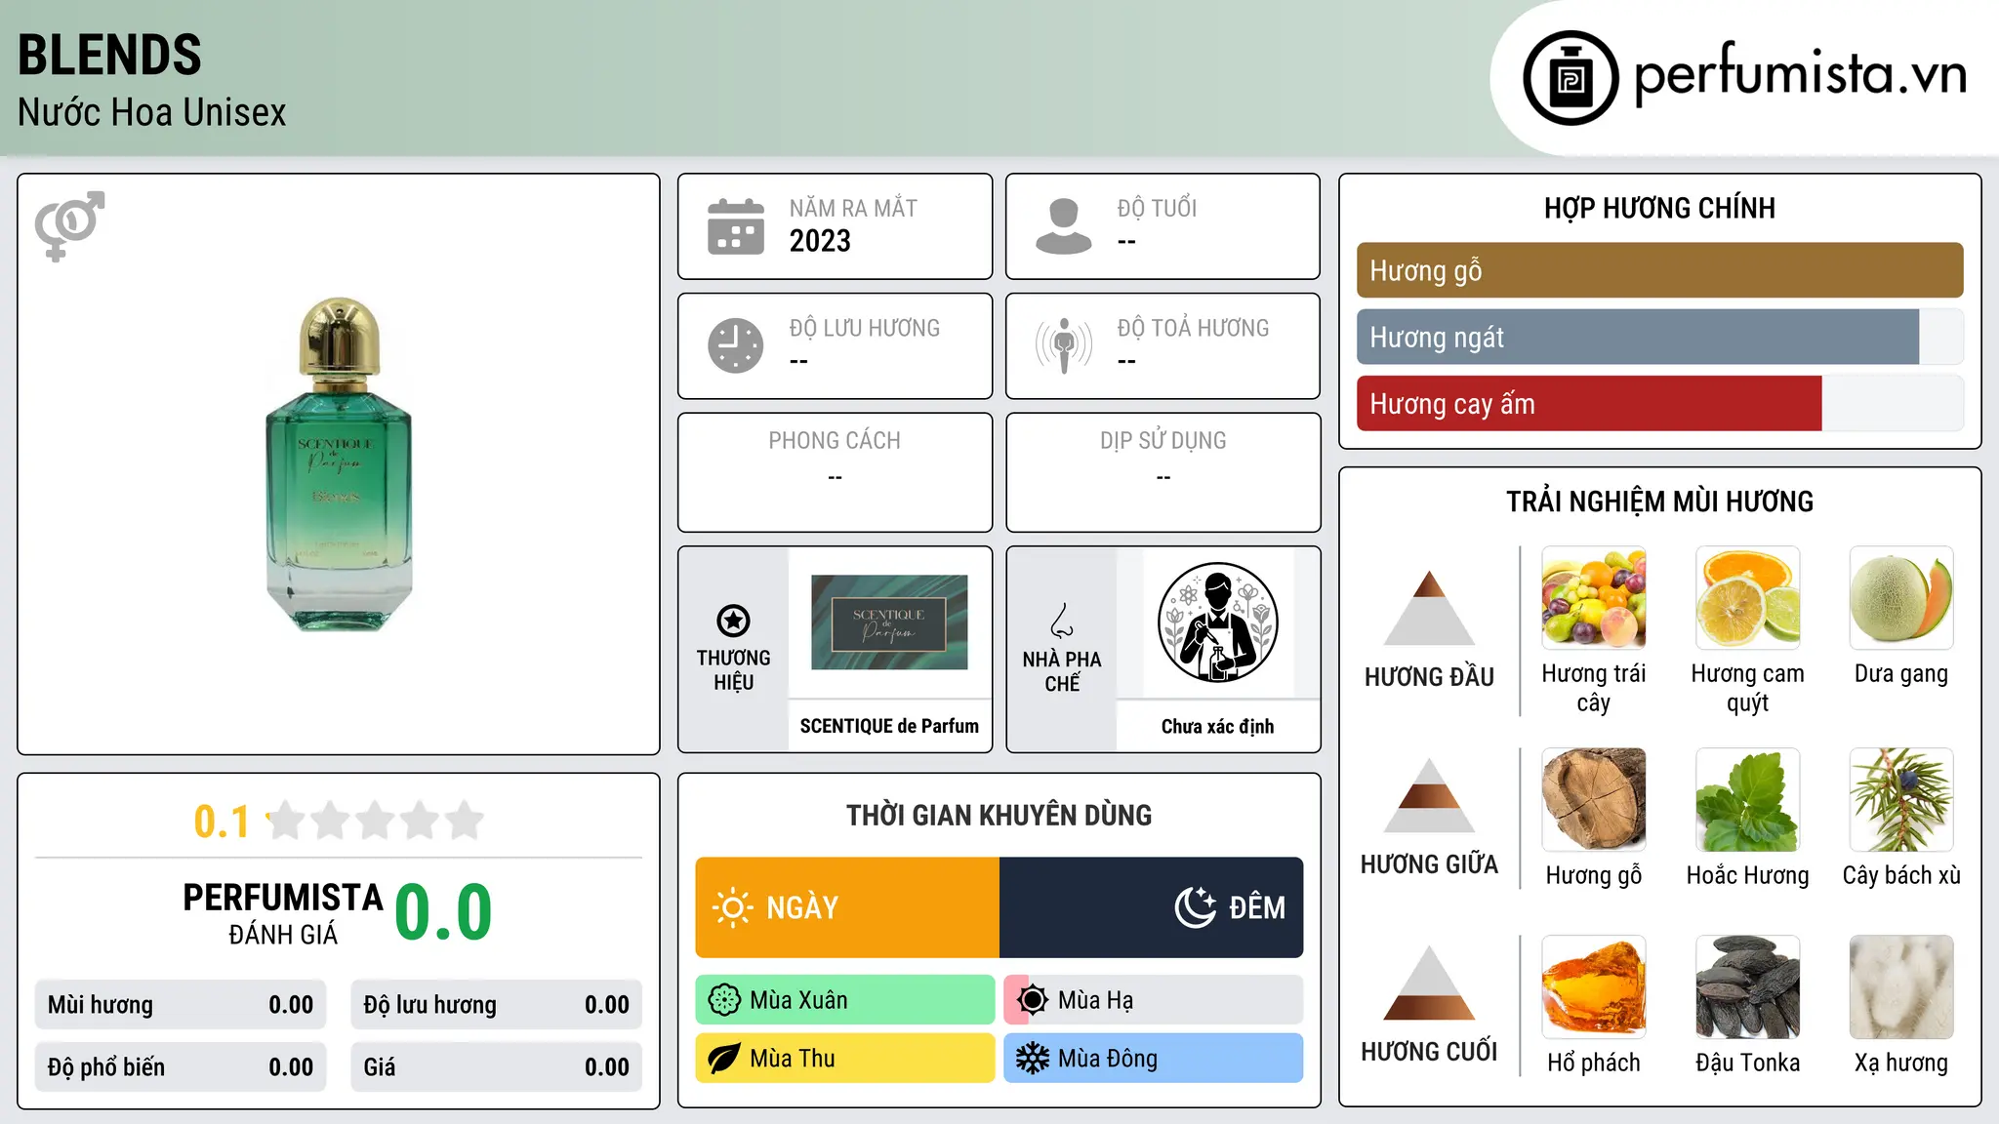Click the base note pyramid icon
Image resolution: width=1999 pixels, height=1124 pixels.
coord(1429,983)
